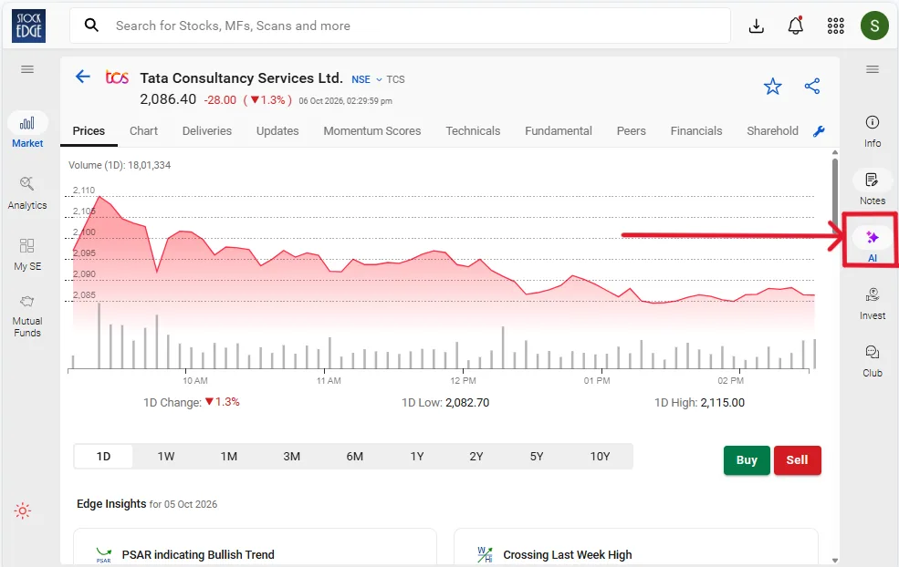The image size is (899, 567).
Task: Open PSAR indicating Bullish Trend insight
Action: coord(255,548)
